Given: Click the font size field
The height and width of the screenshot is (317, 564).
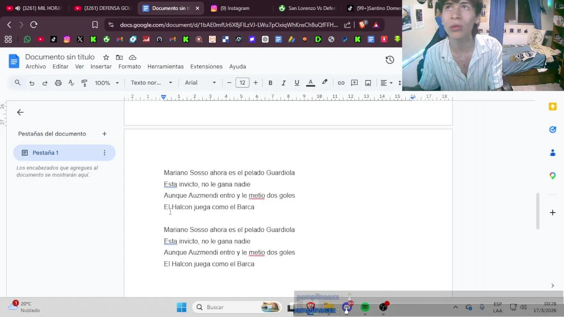Looking at the screenshot, I should coord(242,83).
